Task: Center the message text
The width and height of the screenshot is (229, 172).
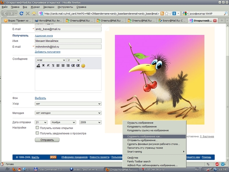Action: pyautogui.click(x=63, y=65)
